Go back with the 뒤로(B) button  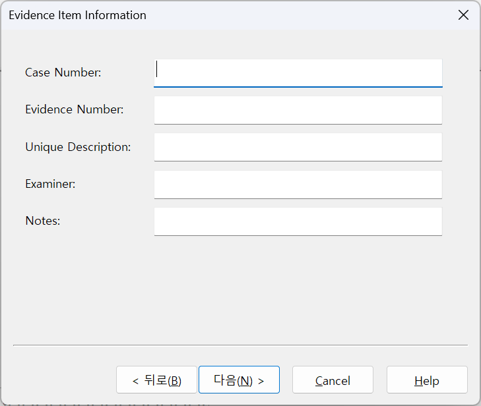click(156, 380)
